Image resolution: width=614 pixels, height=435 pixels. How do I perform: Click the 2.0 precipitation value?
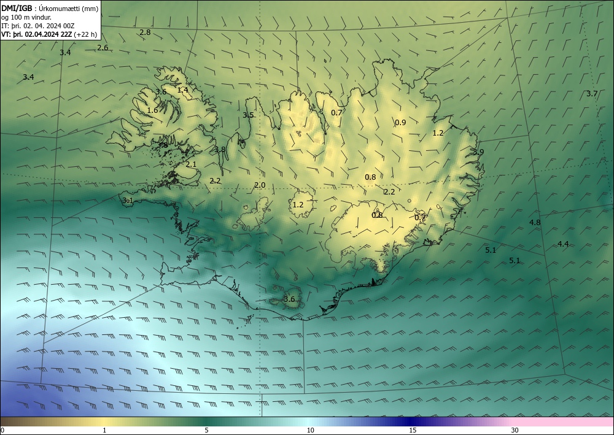point(260,185)
